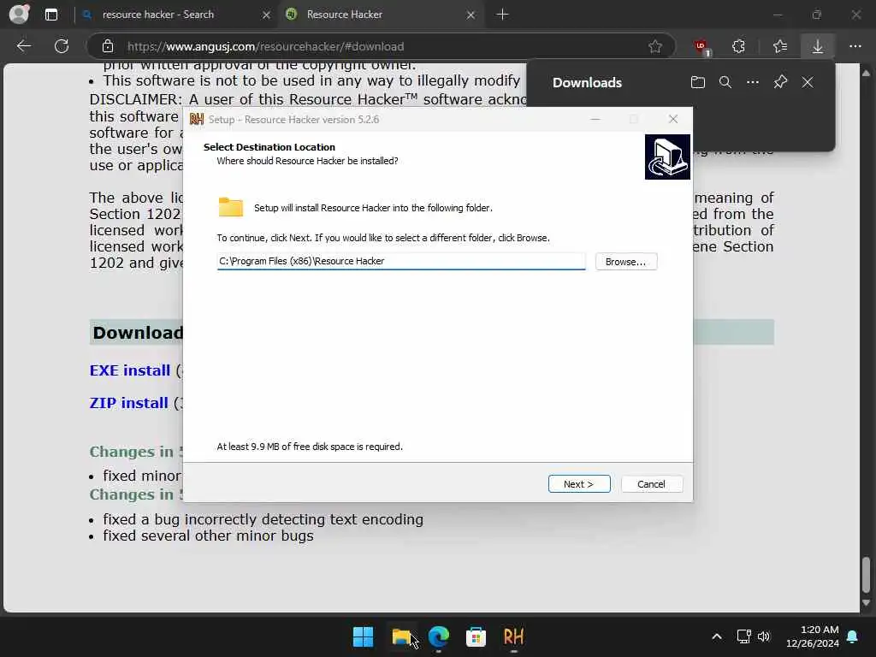
Task: Open Microsoft Store from the taskbar
Action: [x=476, y=636]
